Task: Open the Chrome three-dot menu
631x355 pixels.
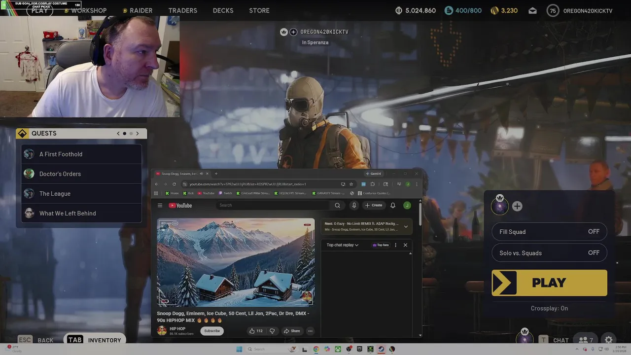Action: coord(417,184)
